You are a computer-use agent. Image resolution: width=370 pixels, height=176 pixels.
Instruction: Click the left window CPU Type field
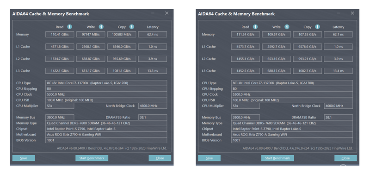point(106,83)
